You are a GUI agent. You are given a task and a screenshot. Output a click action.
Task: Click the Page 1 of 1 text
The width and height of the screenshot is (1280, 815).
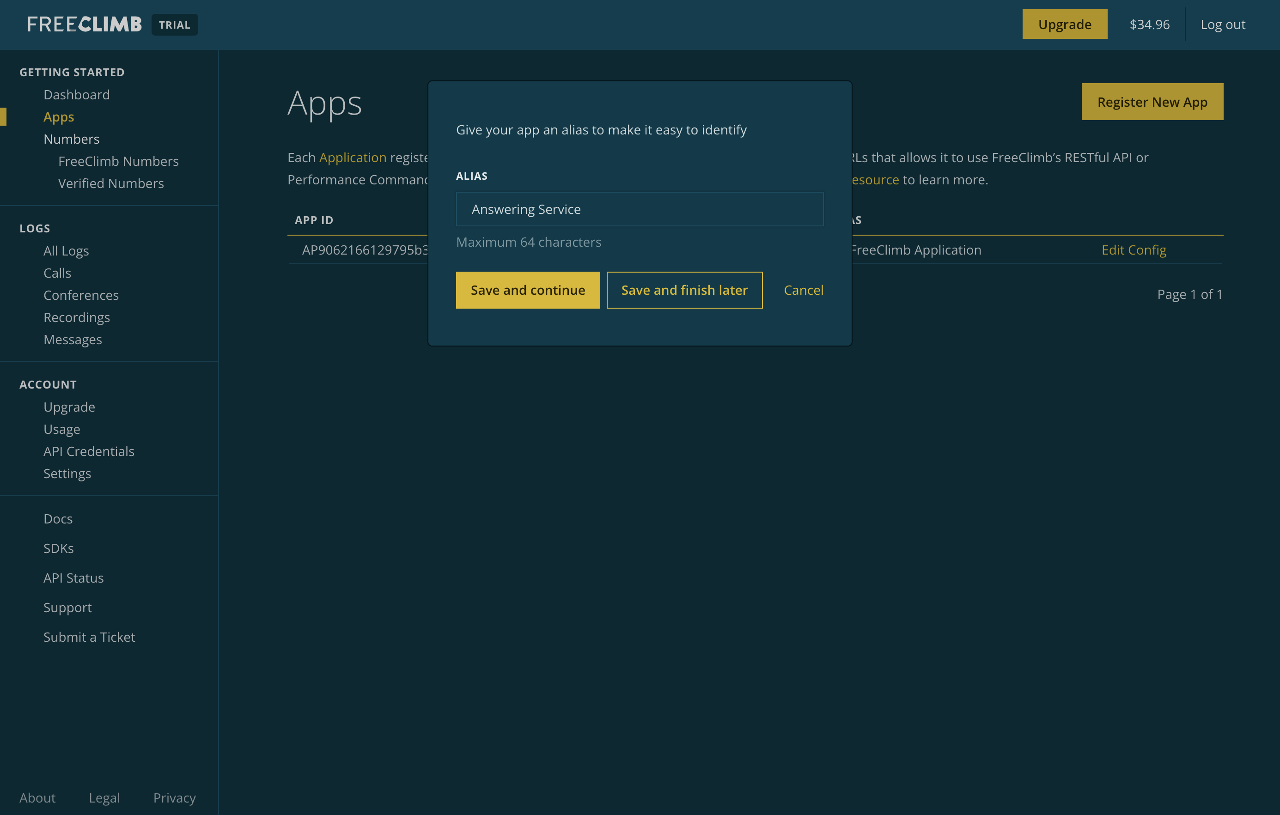[1189, 294]
